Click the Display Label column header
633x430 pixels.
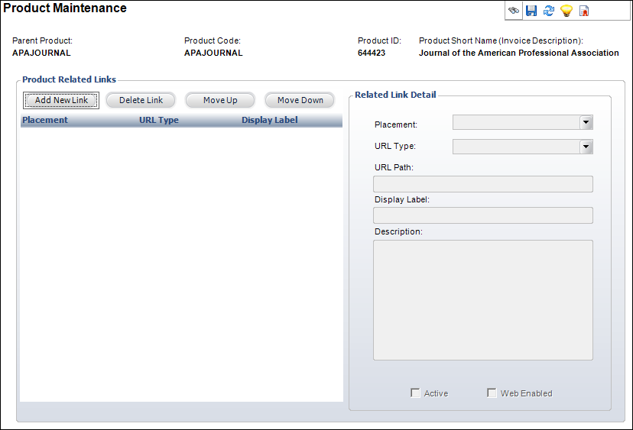[x=269, y=120]
